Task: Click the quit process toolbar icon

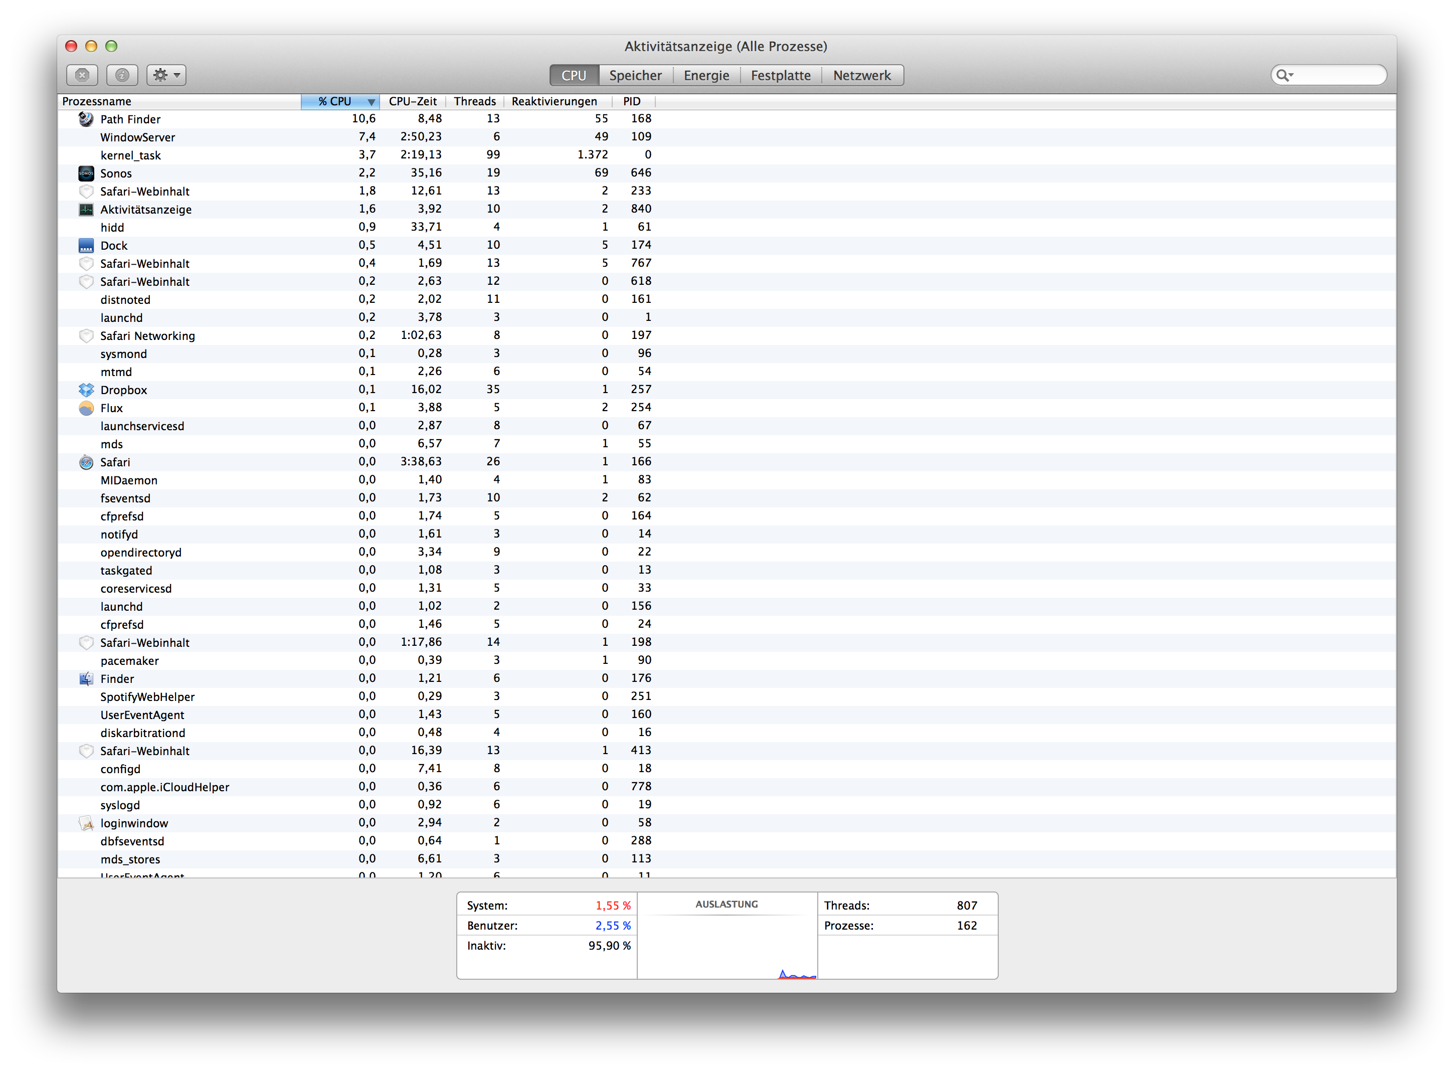Action: (x=82, y=75)
